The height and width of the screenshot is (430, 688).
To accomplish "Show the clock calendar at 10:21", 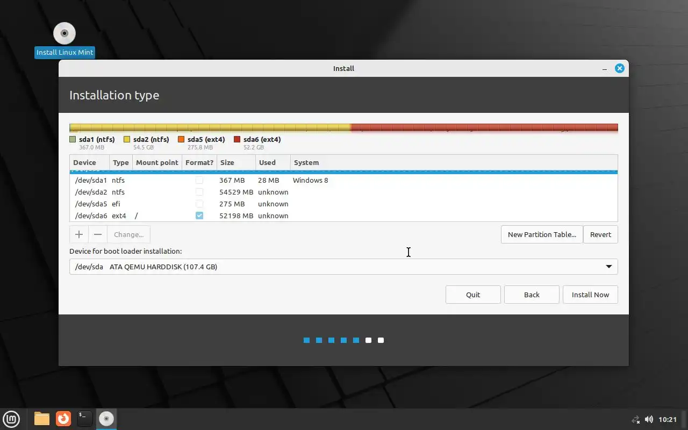I will [x=668, y=419].
